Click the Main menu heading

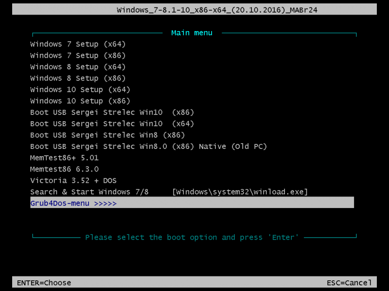tap(192, 33)
